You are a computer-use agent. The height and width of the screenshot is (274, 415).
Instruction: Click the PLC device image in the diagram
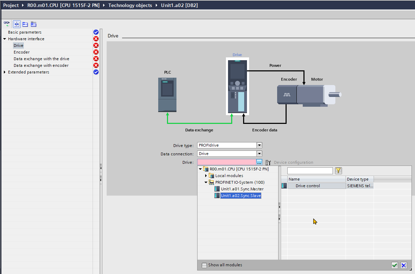(x=167, y=94)
